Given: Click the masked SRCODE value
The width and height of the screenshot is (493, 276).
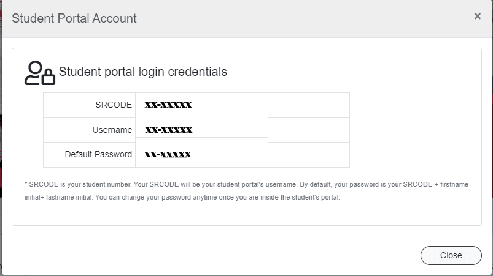Looking at the screenshot, I should [x=168, y=105].
